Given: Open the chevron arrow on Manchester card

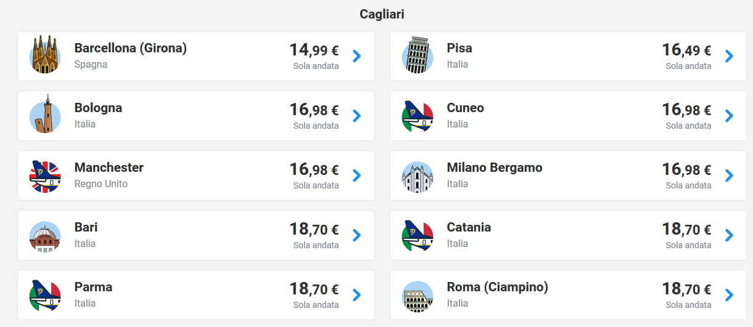Looking at the screenshot, I should point(356,176).
